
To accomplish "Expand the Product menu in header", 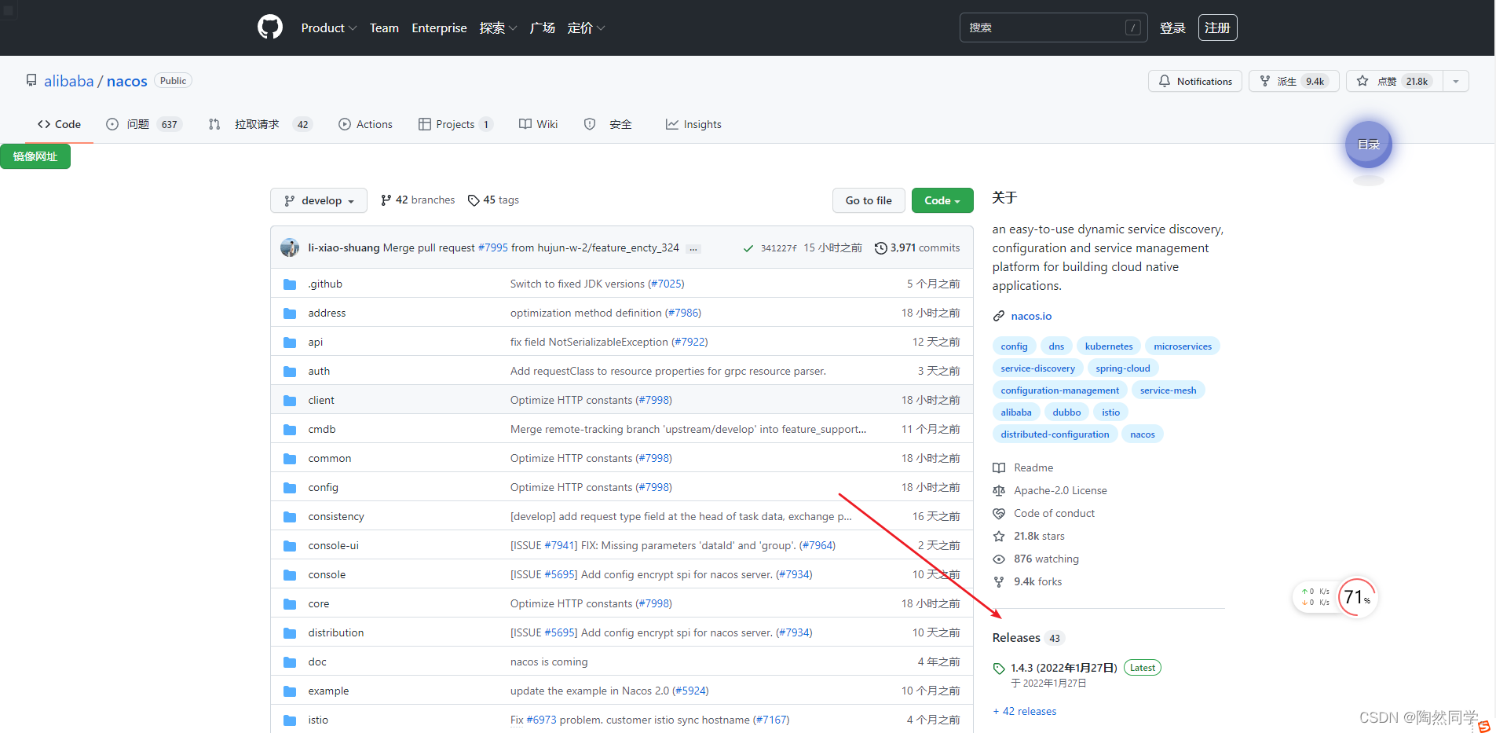I will pos(328,27).
